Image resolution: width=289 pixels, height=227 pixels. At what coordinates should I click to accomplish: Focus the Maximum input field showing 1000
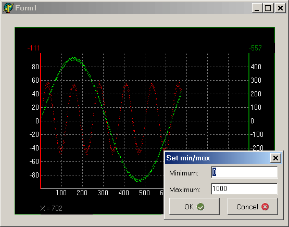pyautogui.click(x=244, y=189)
